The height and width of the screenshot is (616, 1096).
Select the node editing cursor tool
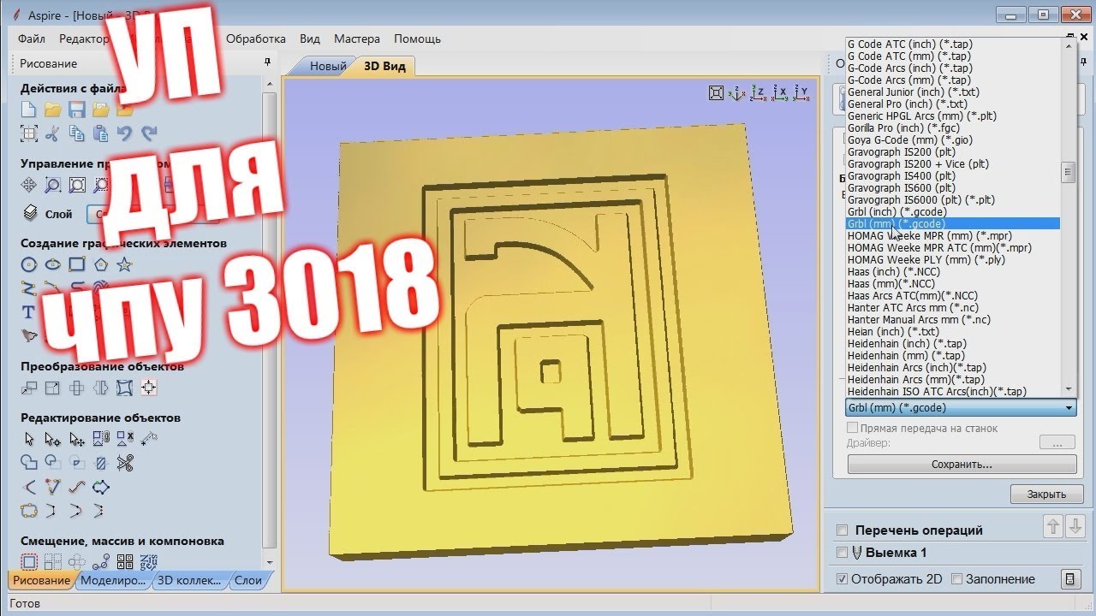click(52, 439)
